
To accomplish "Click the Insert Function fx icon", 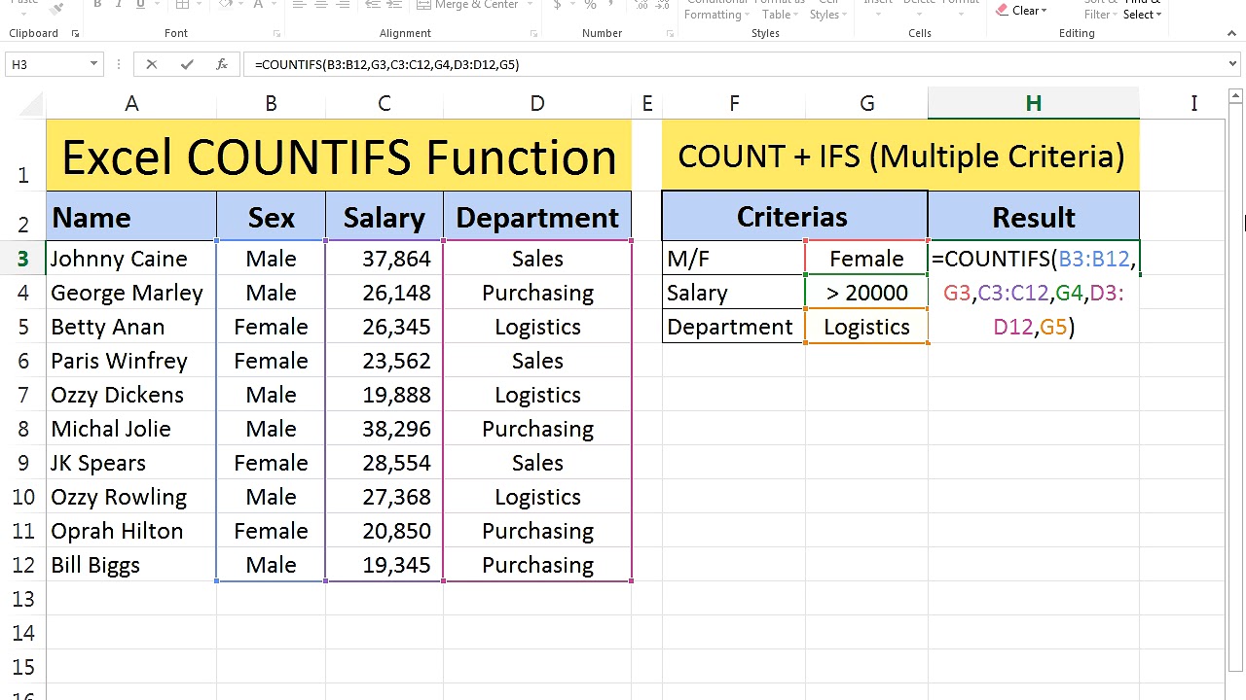I will (x=222, y=64).
